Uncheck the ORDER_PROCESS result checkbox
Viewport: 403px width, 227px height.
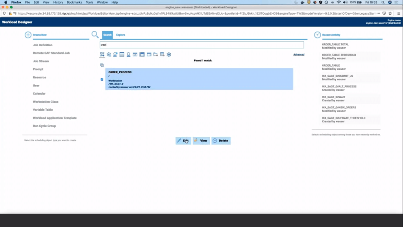[x=102, y=79]
